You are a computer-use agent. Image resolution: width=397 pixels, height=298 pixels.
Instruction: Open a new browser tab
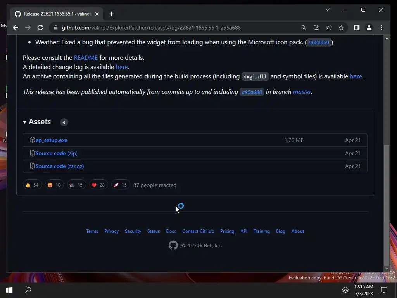[x=112, y=14]
